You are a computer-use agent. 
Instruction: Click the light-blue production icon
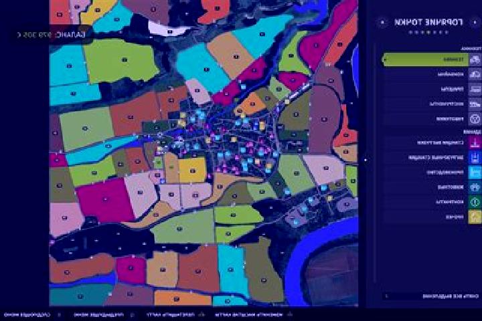[x=475, y=173]
